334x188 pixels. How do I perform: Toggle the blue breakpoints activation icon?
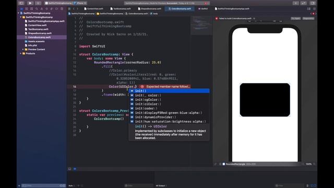(75, 169)
